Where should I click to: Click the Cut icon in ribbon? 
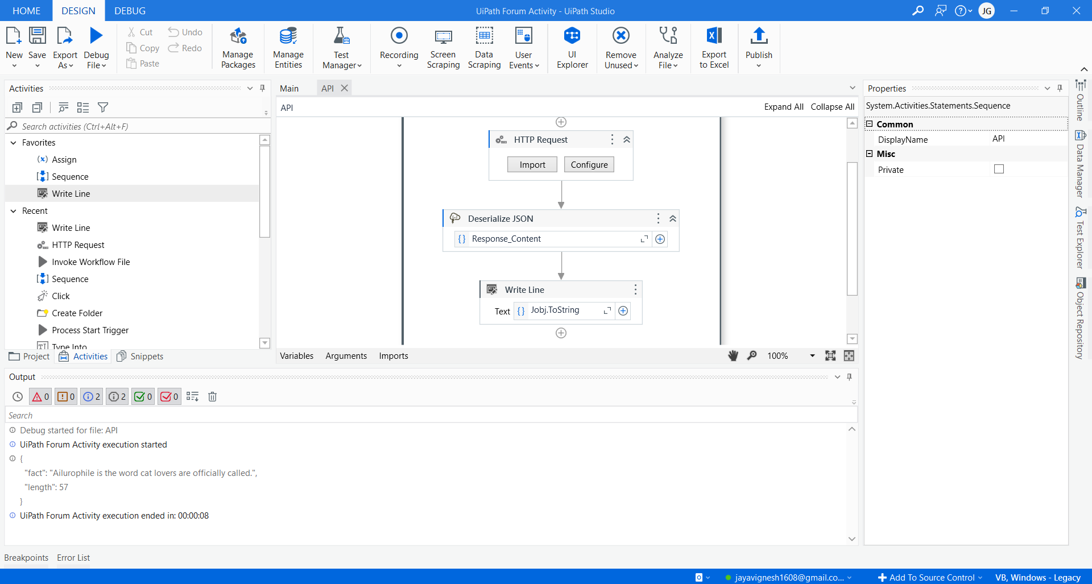[132, 32]
